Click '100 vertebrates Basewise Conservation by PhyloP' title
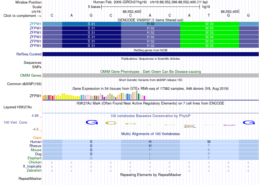This screenshot has width=259, height=185. (x=150, y=116)
